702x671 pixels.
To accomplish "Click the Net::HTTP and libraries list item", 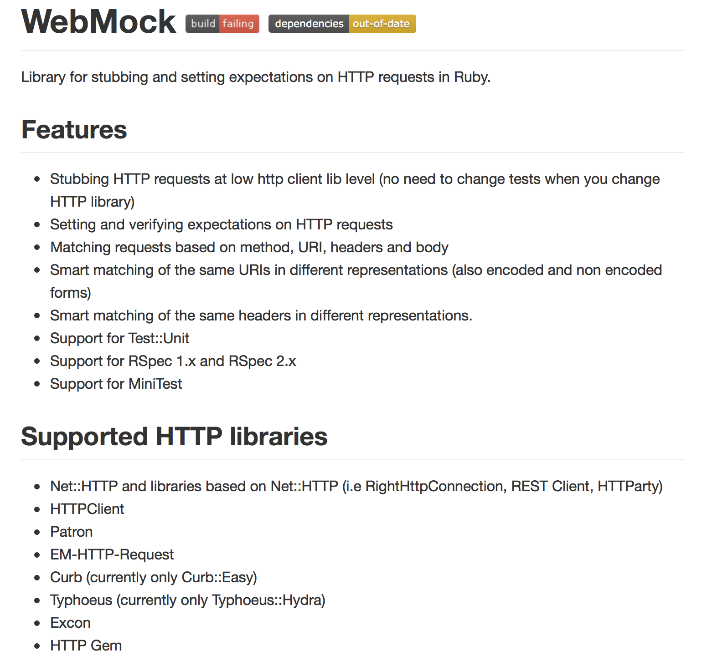I will 356,487.
